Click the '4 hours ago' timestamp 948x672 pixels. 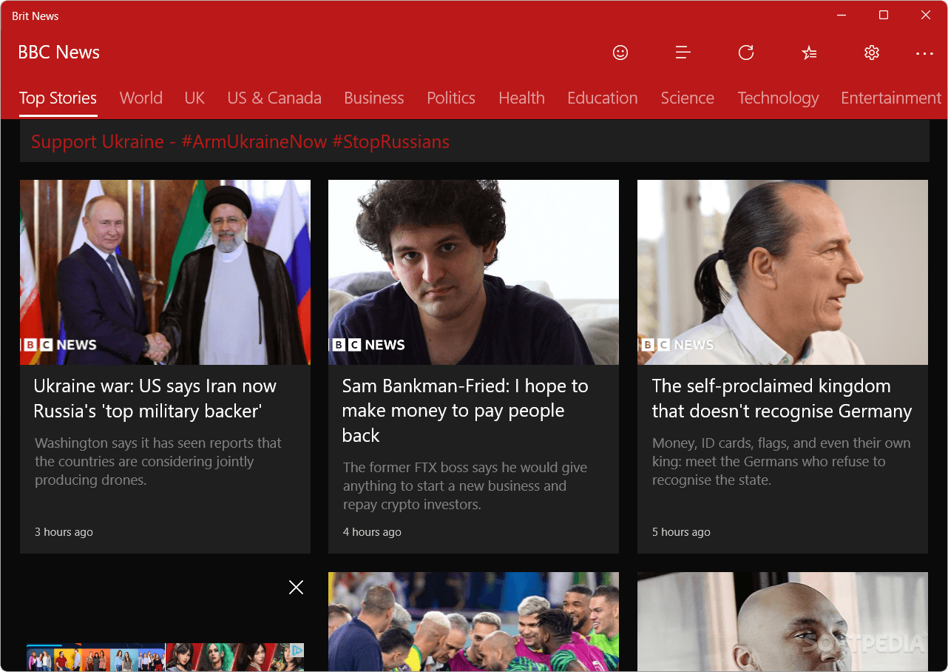372,532
